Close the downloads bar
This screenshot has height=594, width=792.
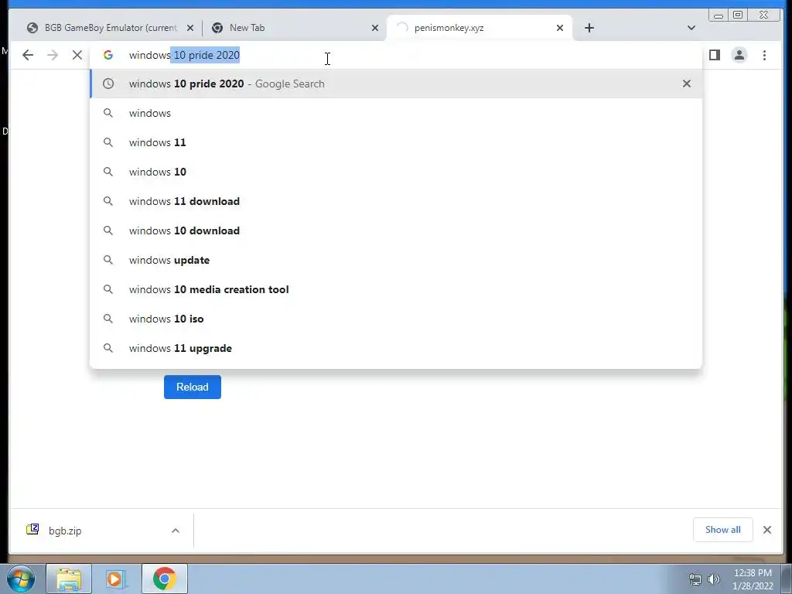[766, 530]
